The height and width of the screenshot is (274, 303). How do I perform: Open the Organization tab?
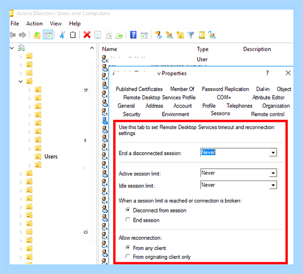(x=276, y=106)
